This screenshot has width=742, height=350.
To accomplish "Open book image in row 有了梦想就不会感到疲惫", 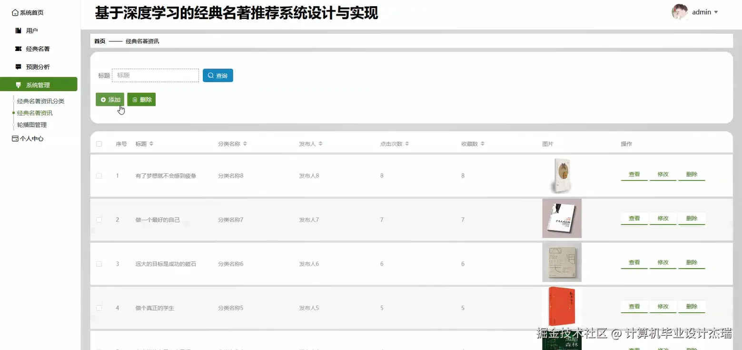I will point(562,175).
